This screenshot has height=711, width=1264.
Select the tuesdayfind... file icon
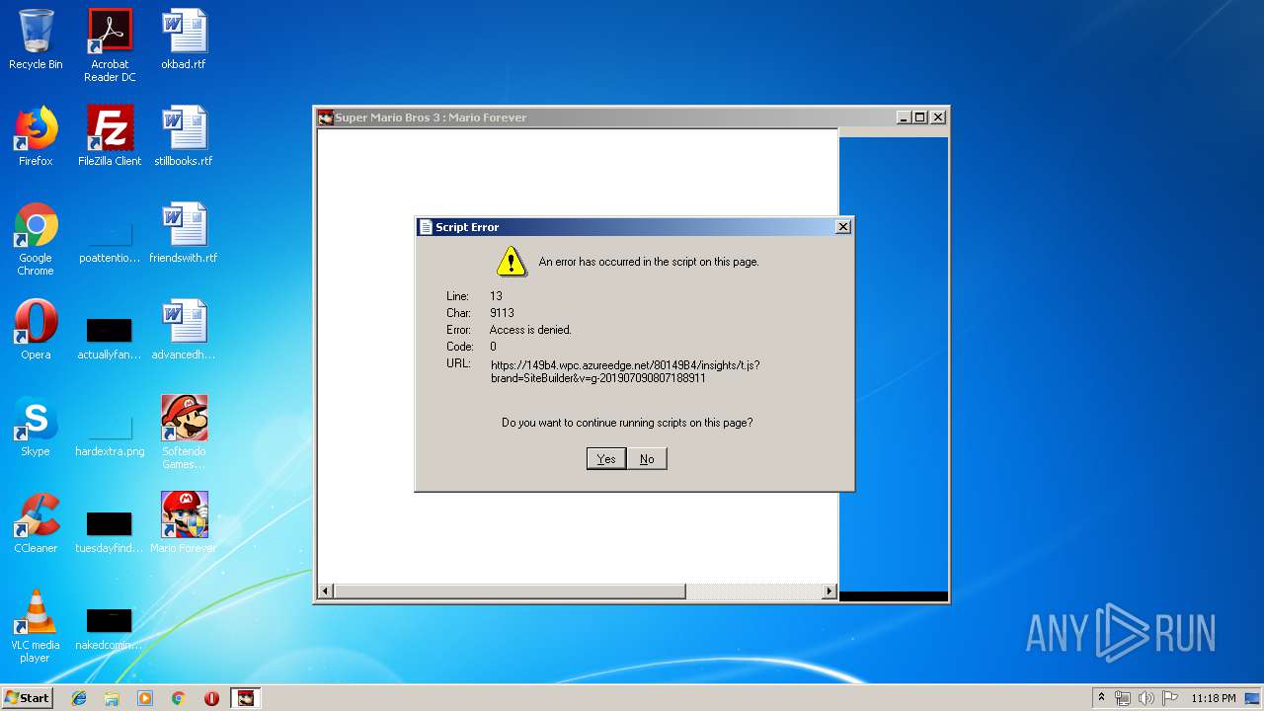point(110,529)
